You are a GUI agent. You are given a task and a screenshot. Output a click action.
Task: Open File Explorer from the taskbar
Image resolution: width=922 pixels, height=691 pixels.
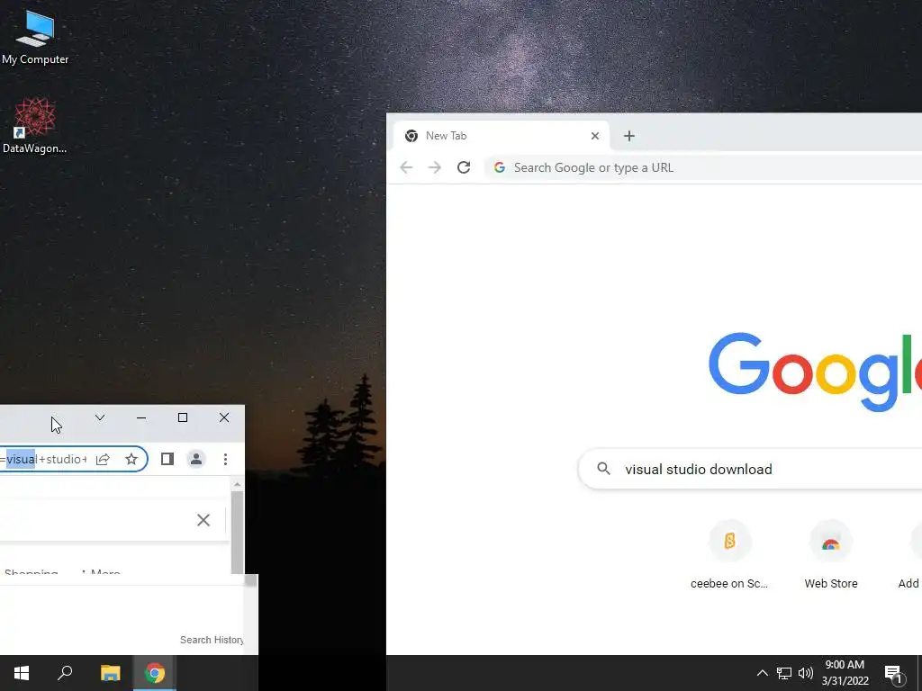pyautogui.click(x=110, y=673)
